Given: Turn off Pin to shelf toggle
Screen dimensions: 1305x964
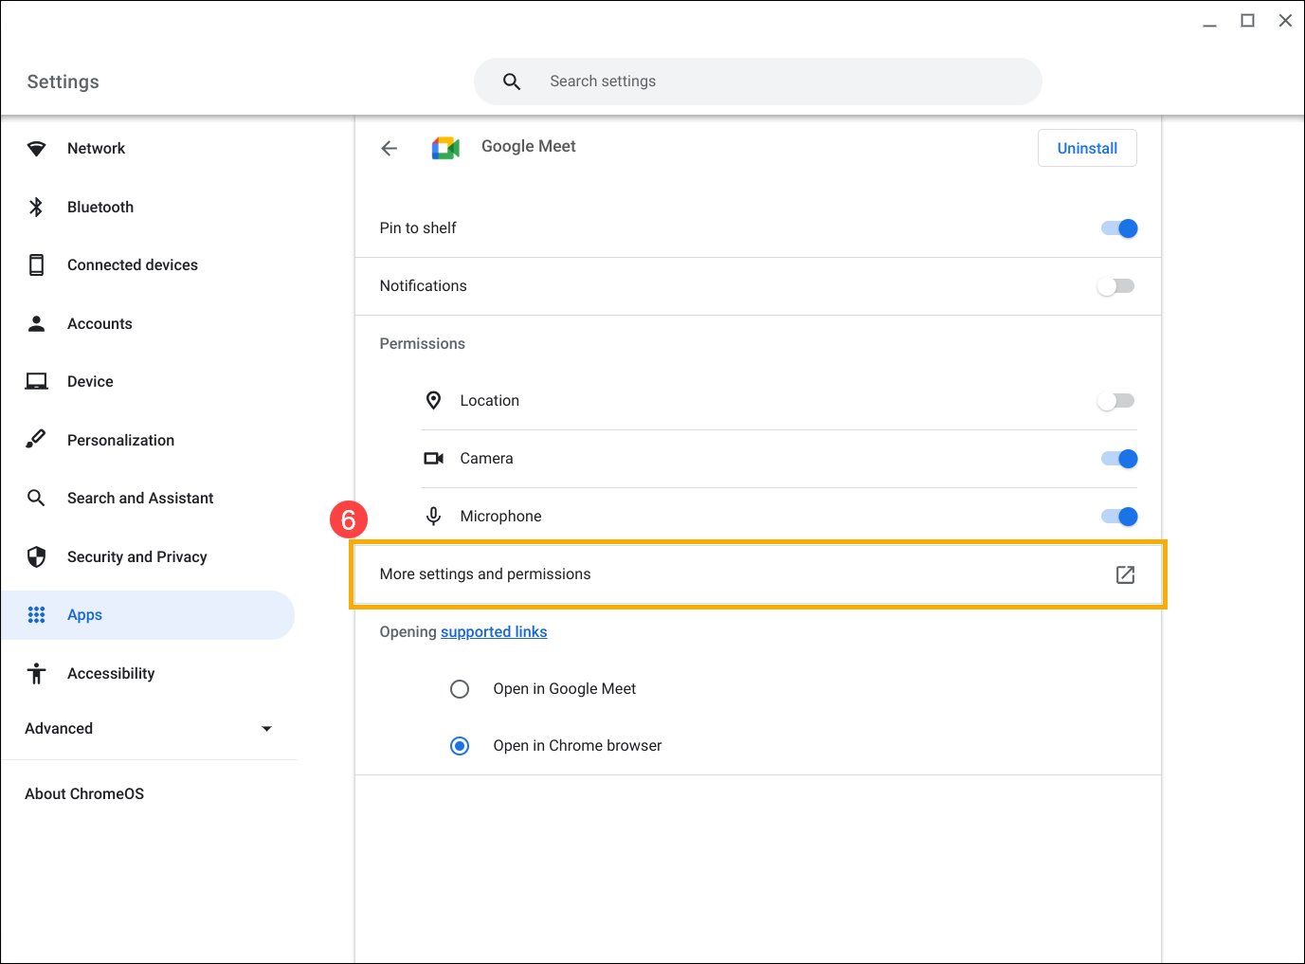Looking at the screenshot, I should click(1119, 228).
